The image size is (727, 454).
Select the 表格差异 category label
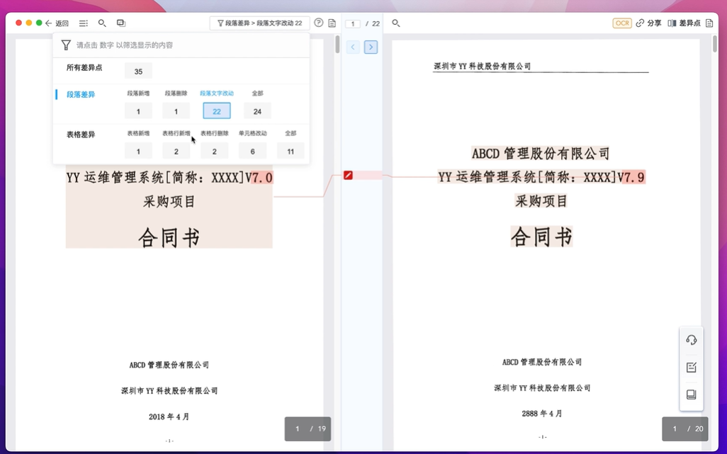pos(81,135)
